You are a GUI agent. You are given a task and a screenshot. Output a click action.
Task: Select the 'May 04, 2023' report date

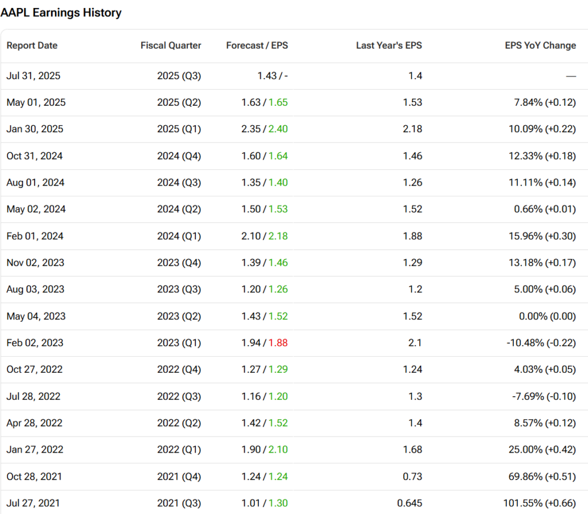coord(36,316)
